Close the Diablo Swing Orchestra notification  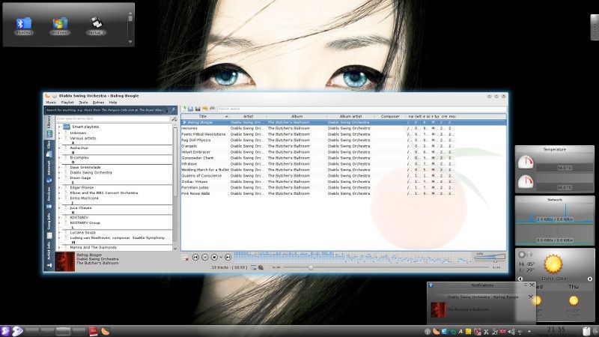tap(530, 297)
